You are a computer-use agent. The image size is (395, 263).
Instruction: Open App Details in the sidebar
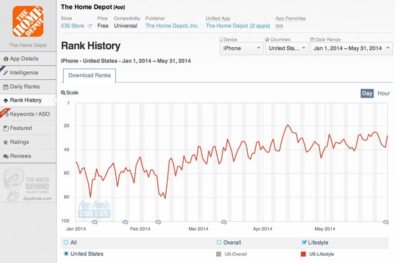[28, 59]
